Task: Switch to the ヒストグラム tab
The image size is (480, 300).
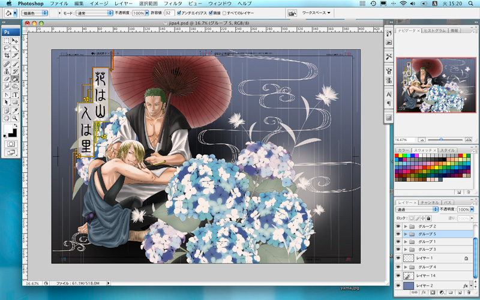Action: tap(434, 31)
